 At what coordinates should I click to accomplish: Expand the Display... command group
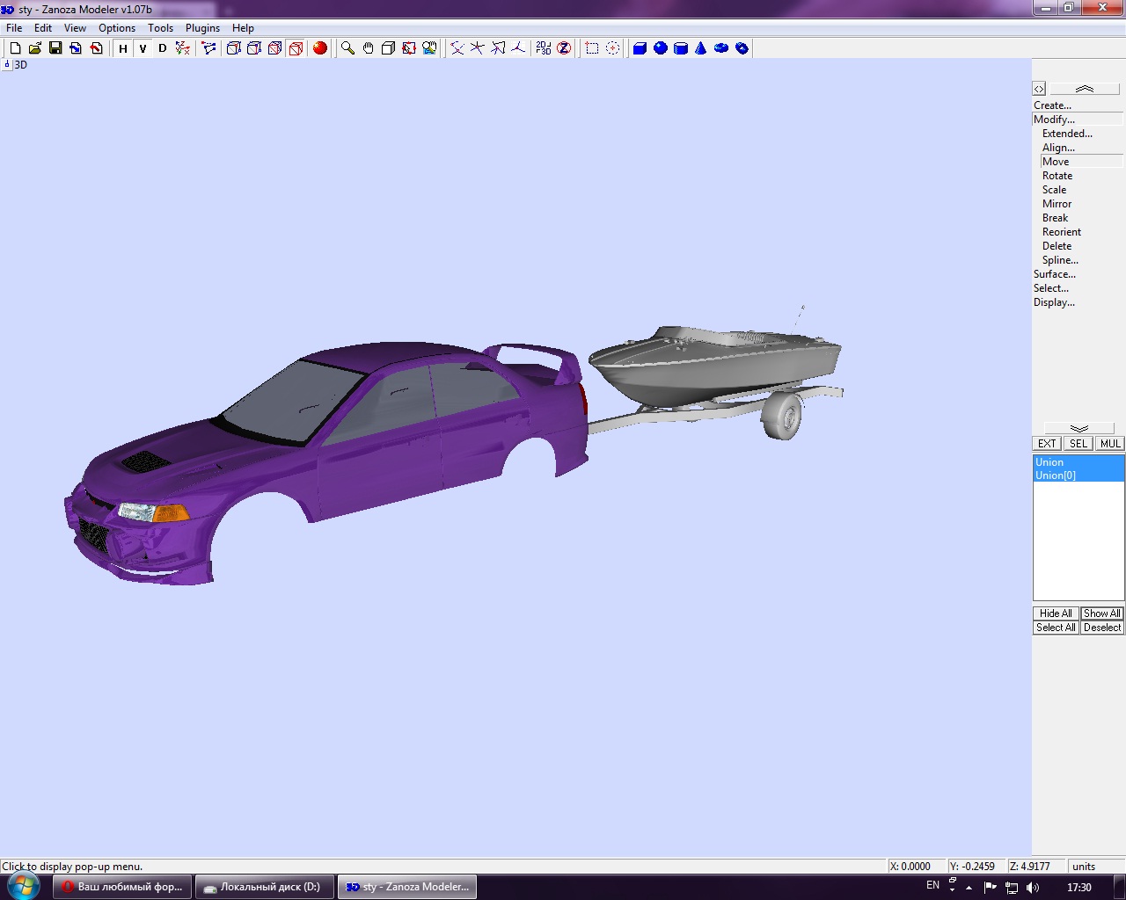click(x=1054, y=302)
